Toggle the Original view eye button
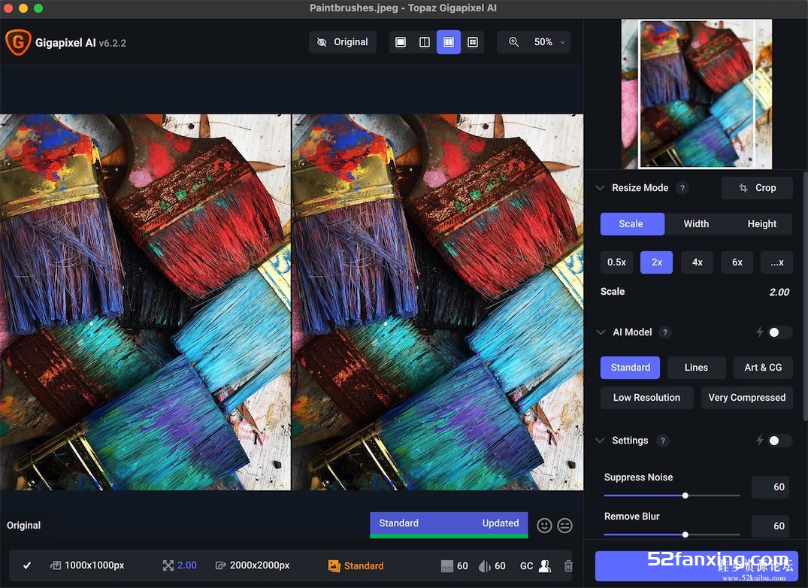The height and width of the screenshot is (588, 808). (343, 42)
